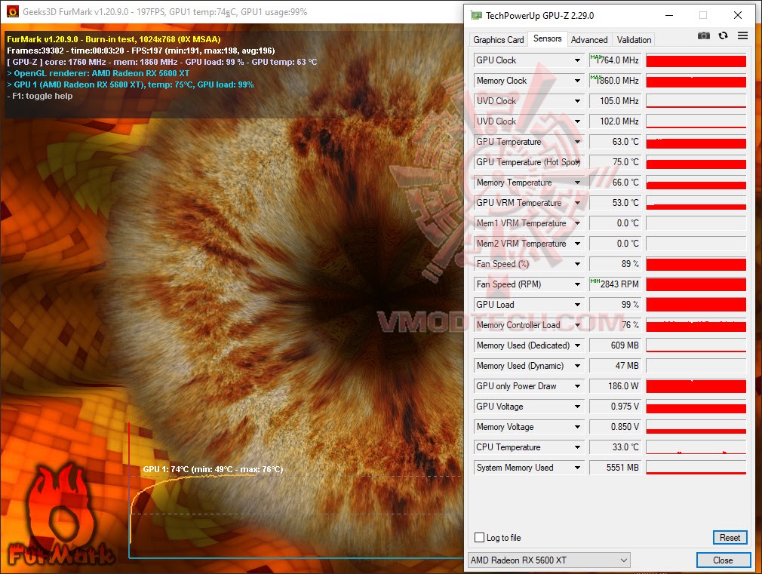Viewport: 762px width, 574px height.
Task: Click the GPU-Z screenshot camera icon
Action: click(703, 35)
